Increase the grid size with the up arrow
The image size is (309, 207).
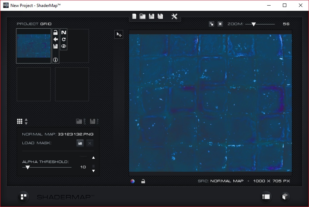pyautogui.click(x=26, y=120)
